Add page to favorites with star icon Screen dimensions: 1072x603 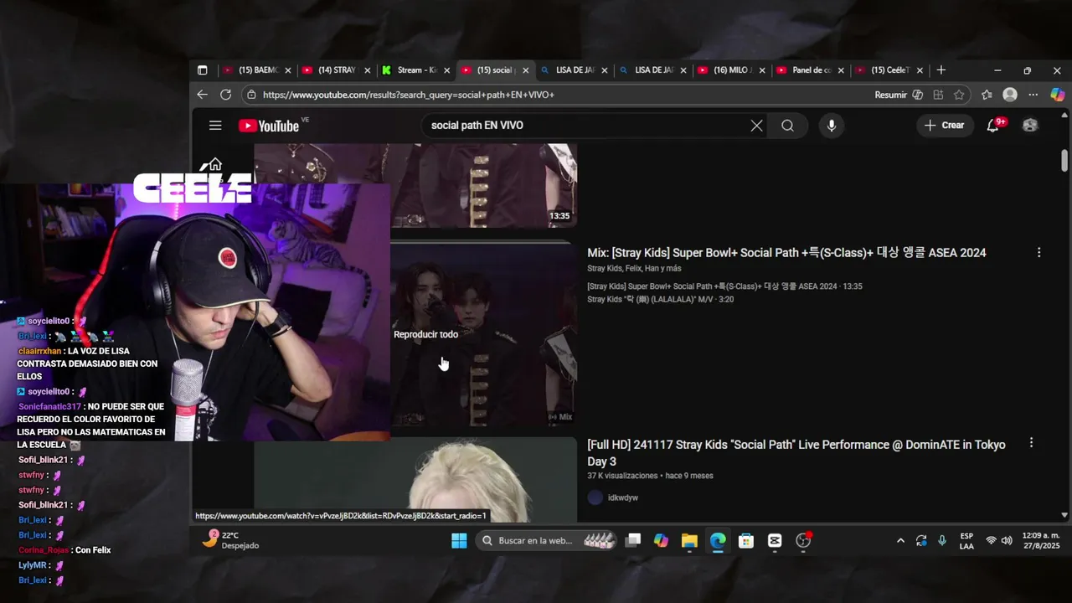point(959,95)
